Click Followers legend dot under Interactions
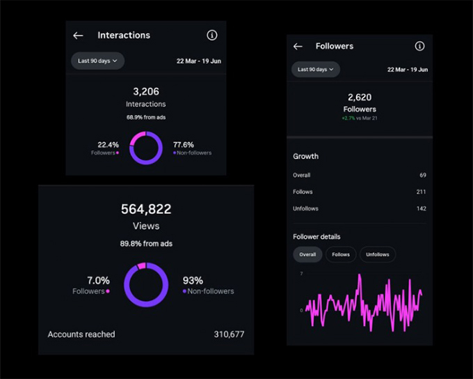 click(118, 153)
